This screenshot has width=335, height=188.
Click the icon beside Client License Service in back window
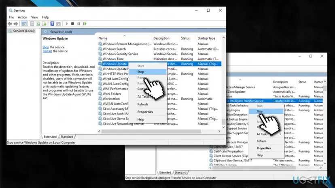tap(211, 156)
